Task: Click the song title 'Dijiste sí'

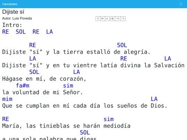Action: pyautogui.click(x=13, y=12)
